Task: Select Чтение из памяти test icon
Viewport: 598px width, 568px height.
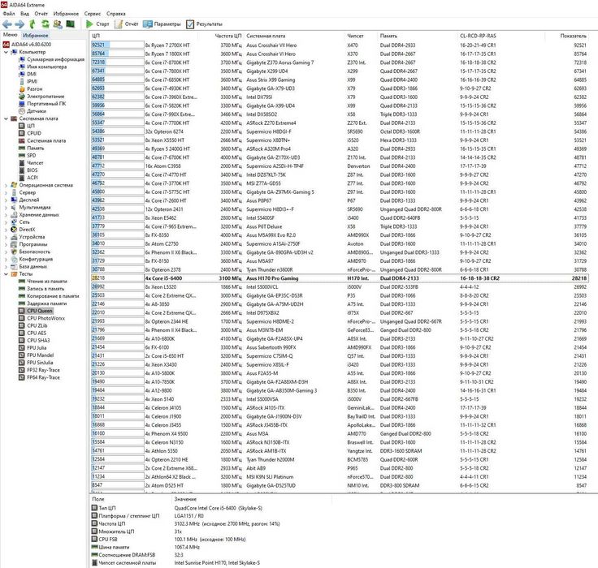Action: click(22, 281)
